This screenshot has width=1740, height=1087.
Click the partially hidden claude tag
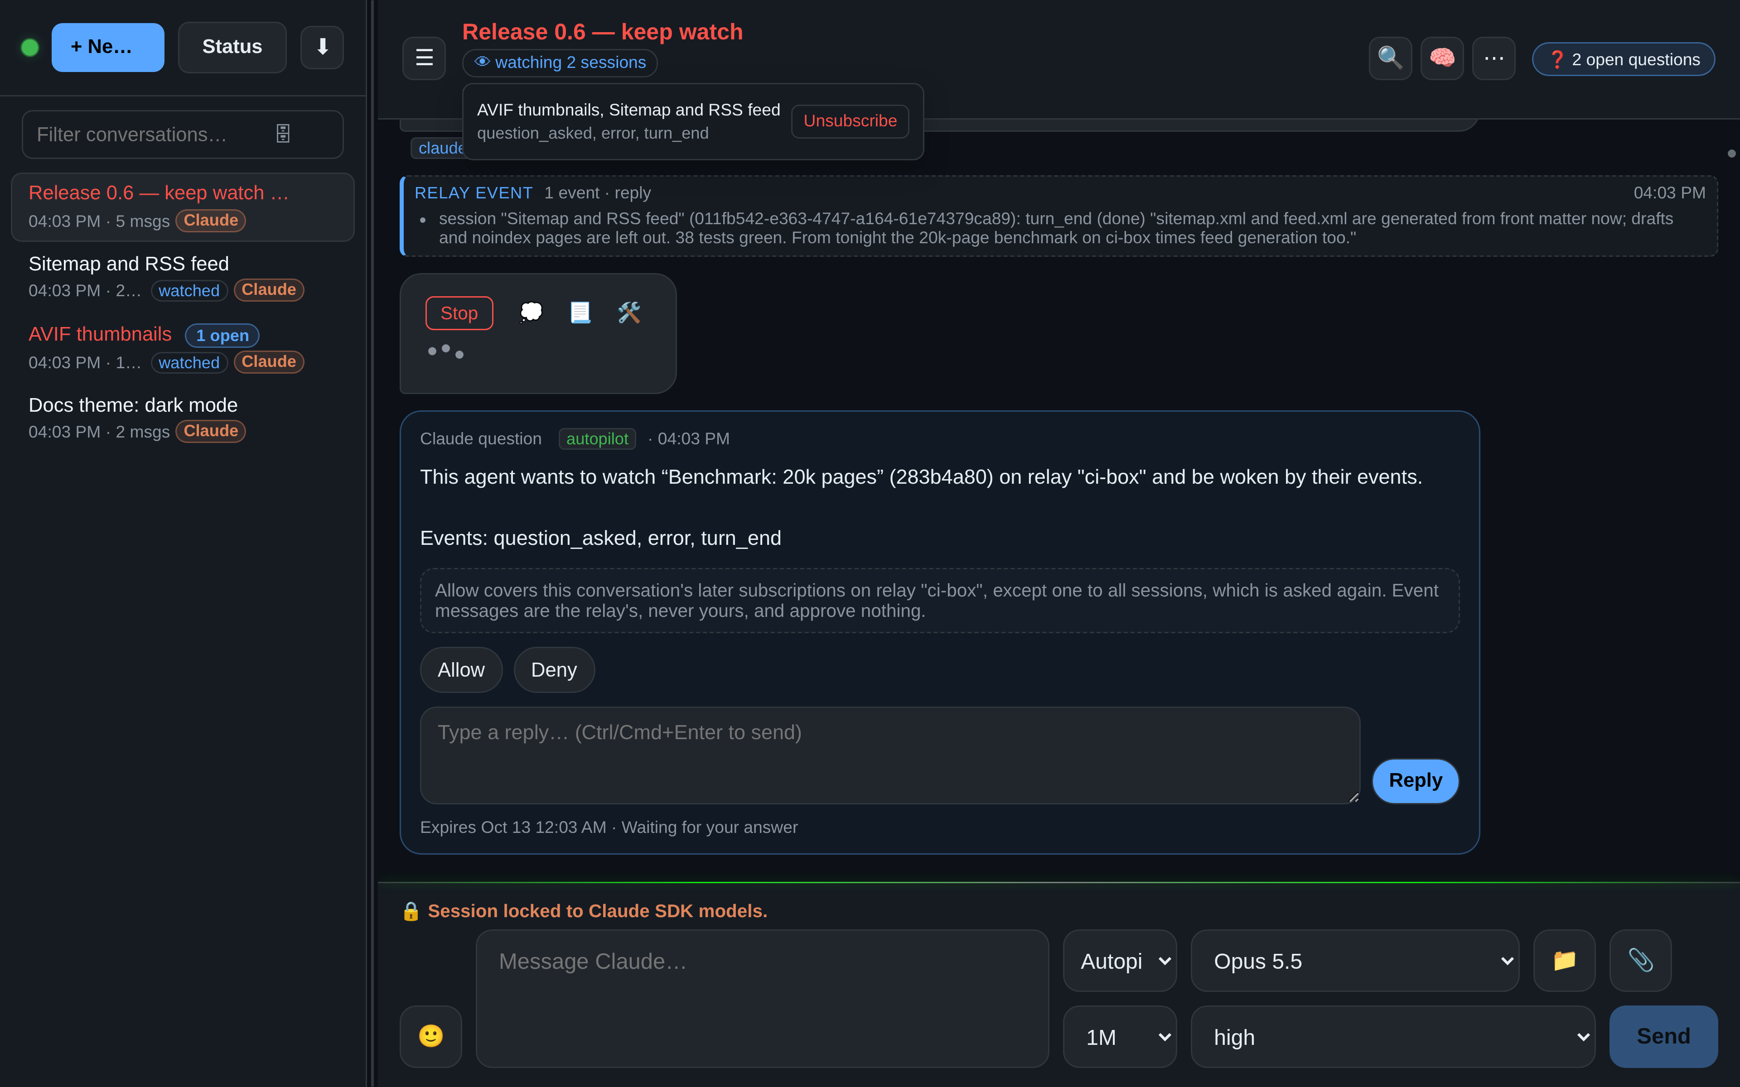point(438,148)
